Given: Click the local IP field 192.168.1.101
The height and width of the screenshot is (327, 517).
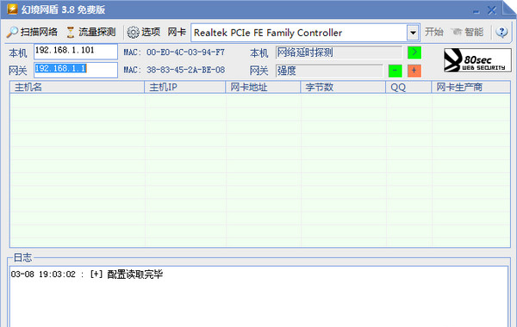Looking at the screenshot, I should pos(76,52).
